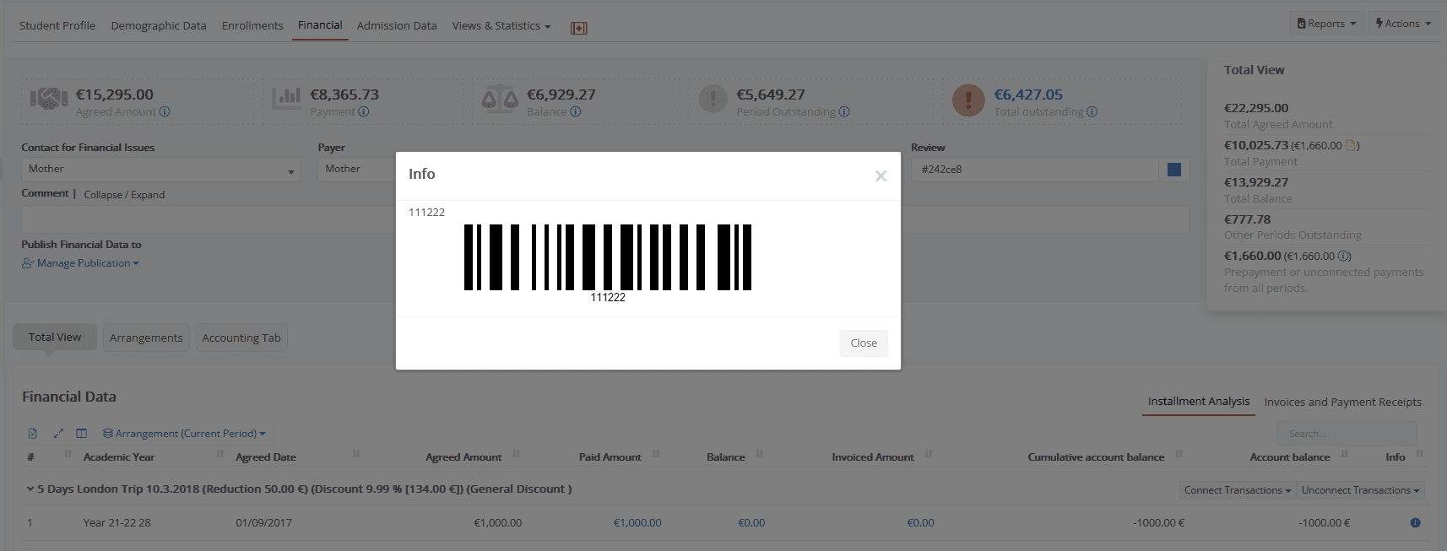Sort by Invoiced Amount column

pos(873,456)
